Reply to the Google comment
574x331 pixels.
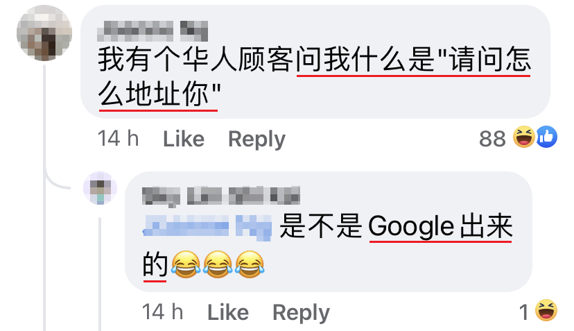(x=302, y=313)
